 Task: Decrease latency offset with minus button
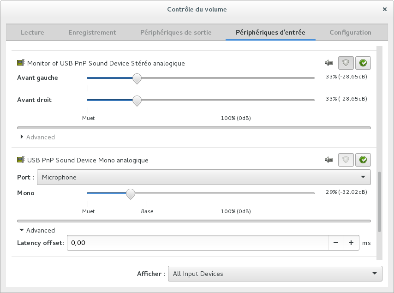coord(336,243)
